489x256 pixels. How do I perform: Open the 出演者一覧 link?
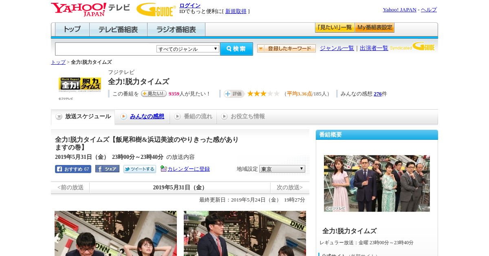374,48
